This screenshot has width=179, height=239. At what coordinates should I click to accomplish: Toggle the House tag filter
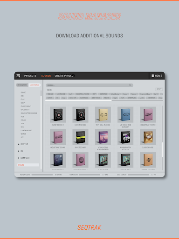(x=125, y=94)
